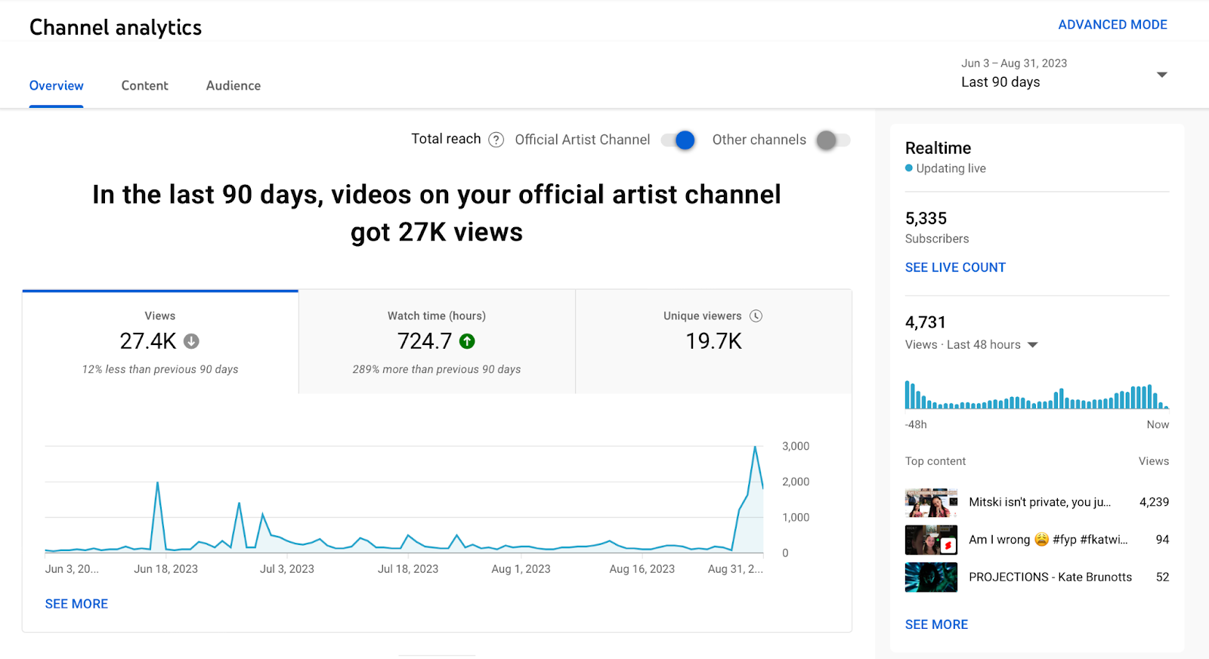Open ADVANCED MODE link
The image size is (1209, 659).
pyautogui.click(x=1112, y=25)
